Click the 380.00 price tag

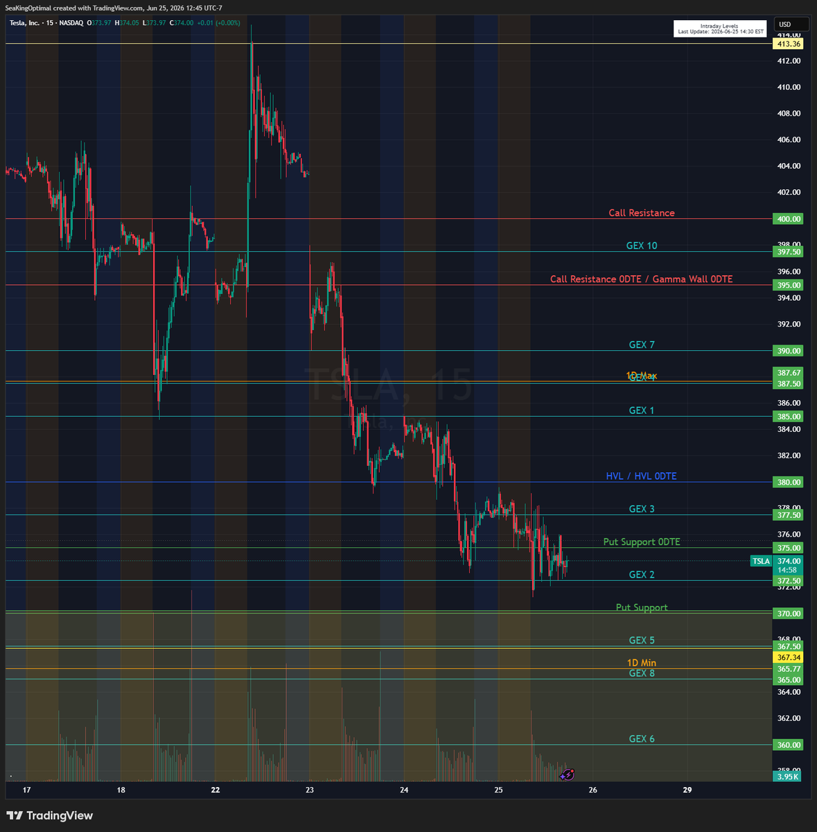(789, 483)
